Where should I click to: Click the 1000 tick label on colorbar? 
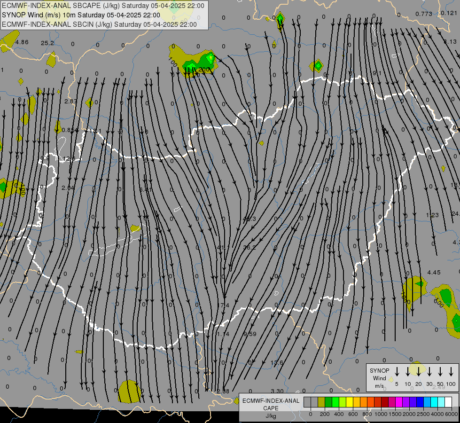point(381,414)
